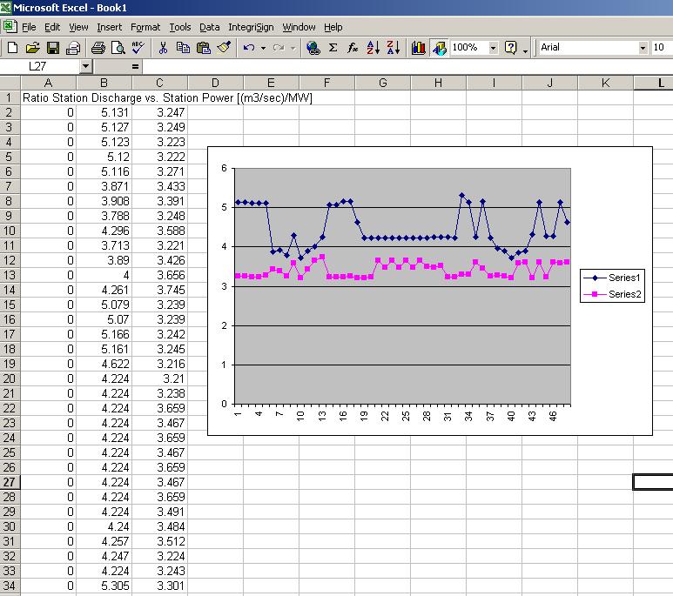The height and width of the screenshot is (596, 673).
Task: Click the chart value axis label 6
Action: click(224, 168)
